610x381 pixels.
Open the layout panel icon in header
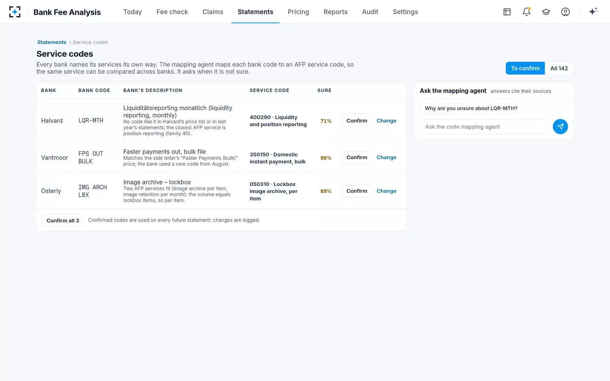pyautogui.click(x=507, y=12)
